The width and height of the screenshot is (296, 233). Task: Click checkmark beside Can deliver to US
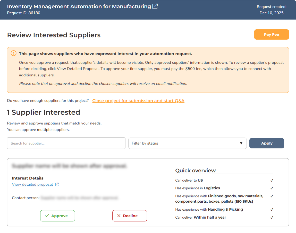[x=272, y=180]
